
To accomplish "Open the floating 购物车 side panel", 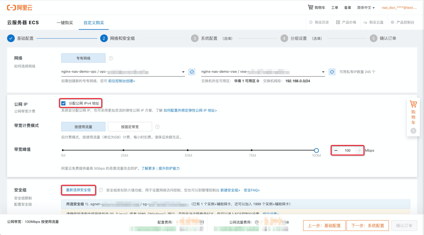I will (x=413, y=117).
